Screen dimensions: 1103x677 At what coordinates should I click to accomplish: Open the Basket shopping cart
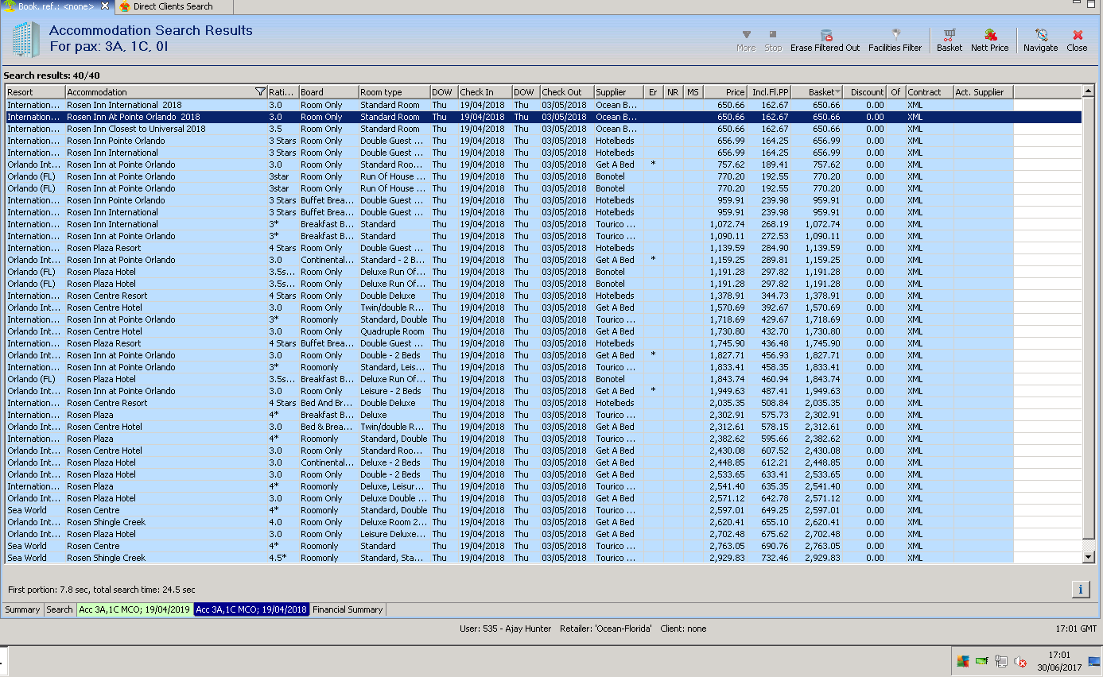[949, 36]
